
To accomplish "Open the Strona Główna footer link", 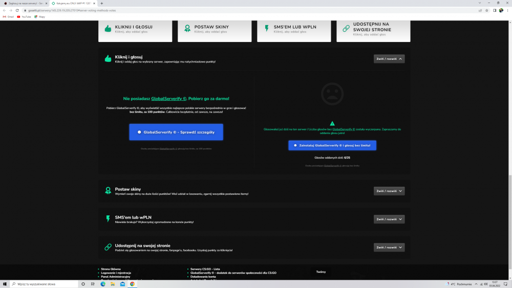I will point(111,269).
